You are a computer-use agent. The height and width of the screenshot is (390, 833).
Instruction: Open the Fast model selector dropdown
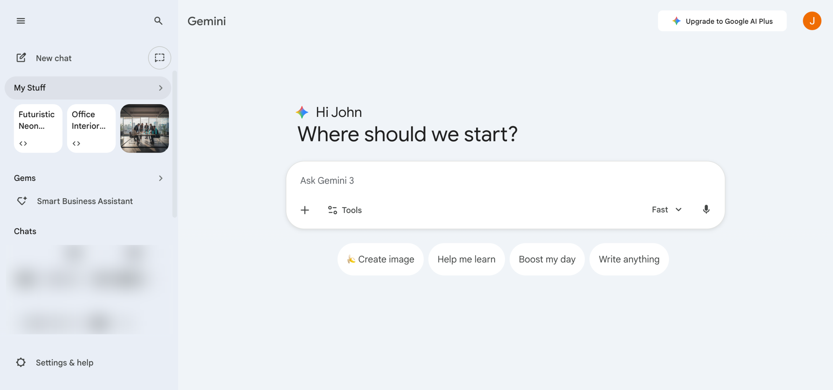pos(666,210)
